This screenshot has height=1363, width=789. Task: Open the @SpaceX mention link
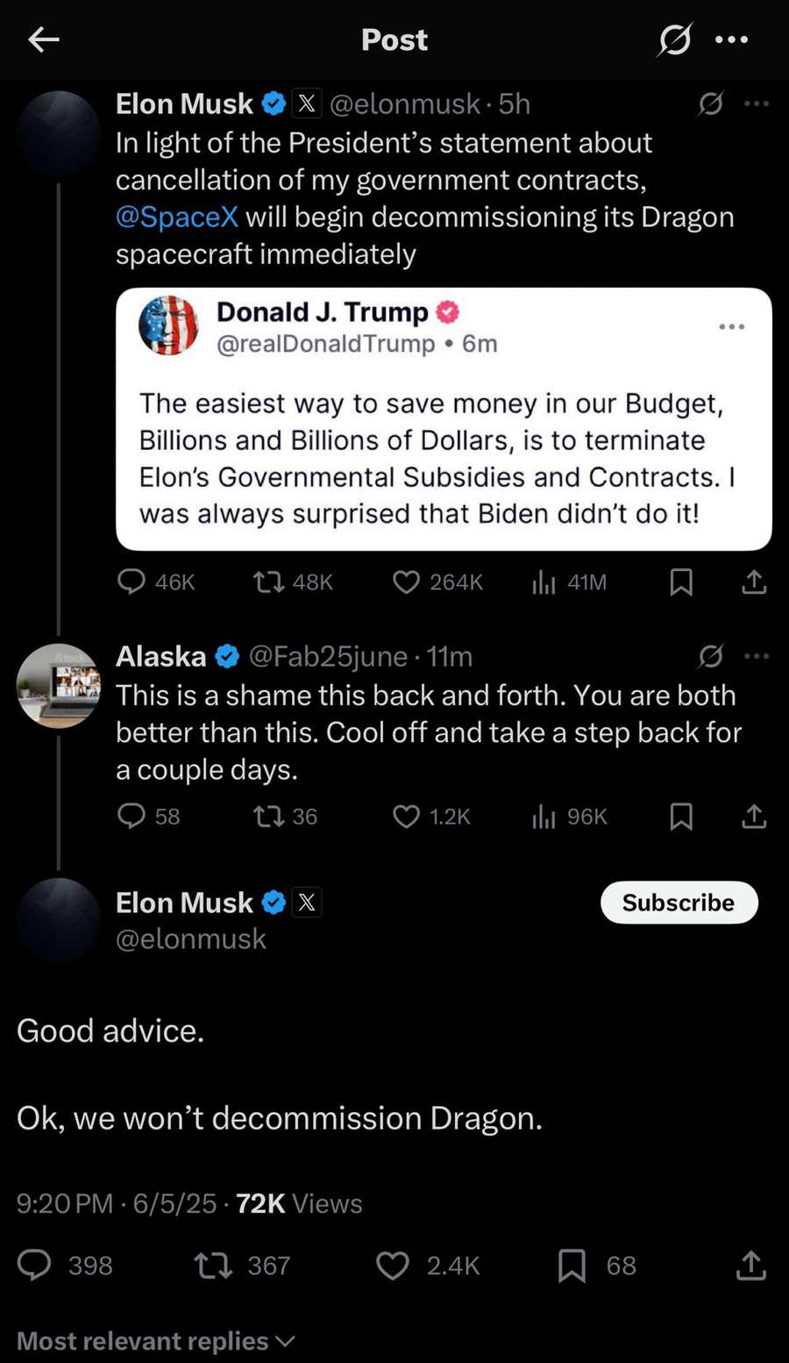pos(177,217)
